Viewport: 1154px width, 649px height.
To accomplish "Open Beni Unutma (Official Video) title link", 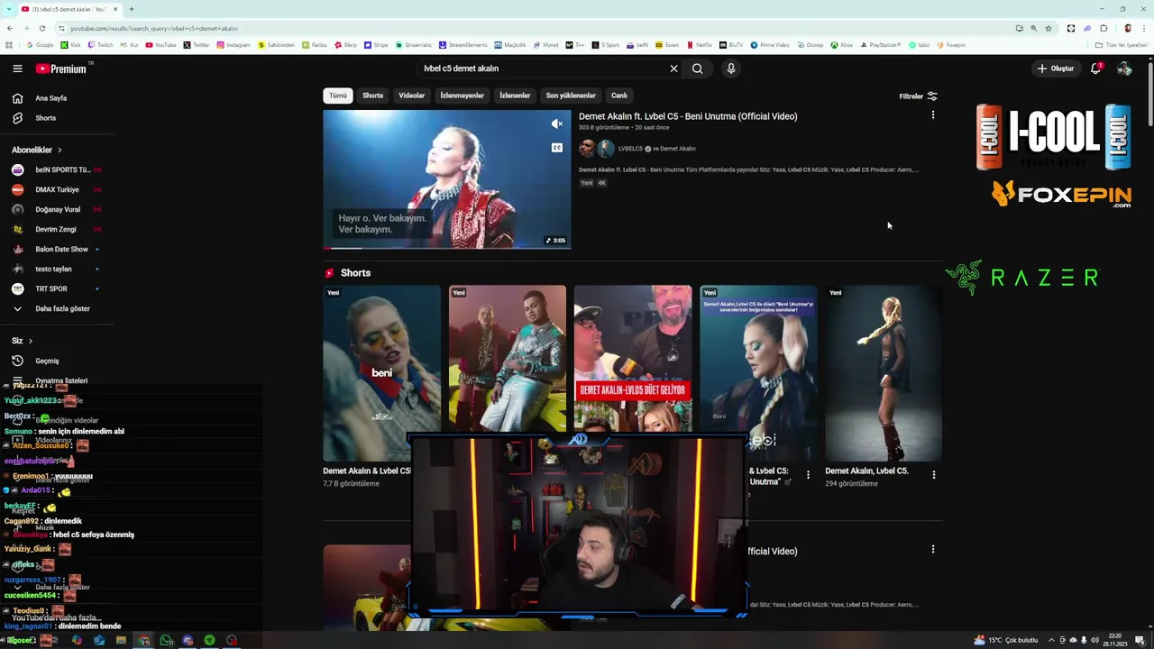I will tap(688, 116).
